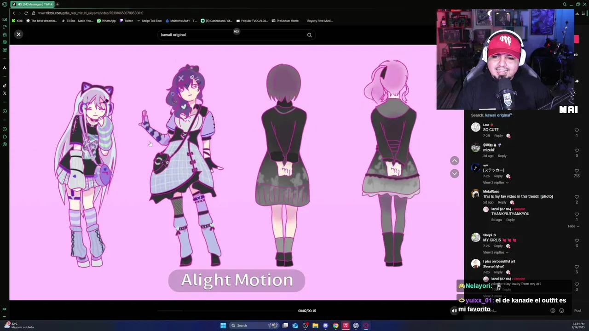589x331 pixels.
Task: Like lazuli's THANKYIUTHANKYOU reply
Action: pyautogui.click(x=577, y=215)
